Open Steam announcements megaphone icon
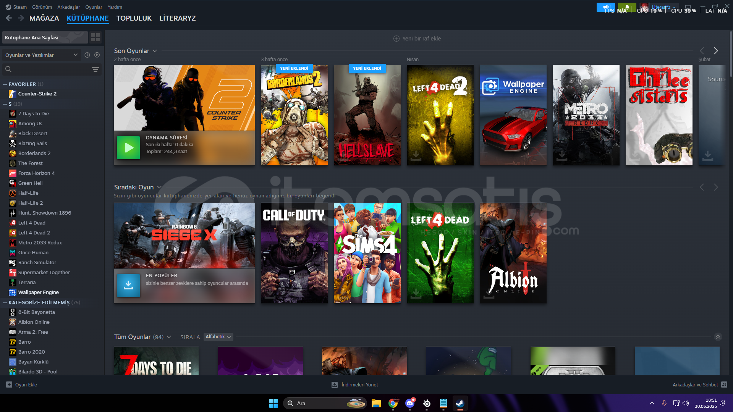 pyautogui.click(x=606, y=7)
